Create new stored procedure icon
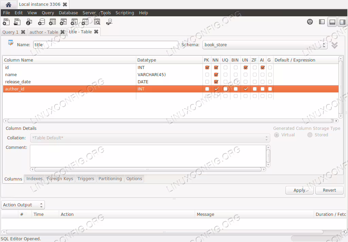 74,22
